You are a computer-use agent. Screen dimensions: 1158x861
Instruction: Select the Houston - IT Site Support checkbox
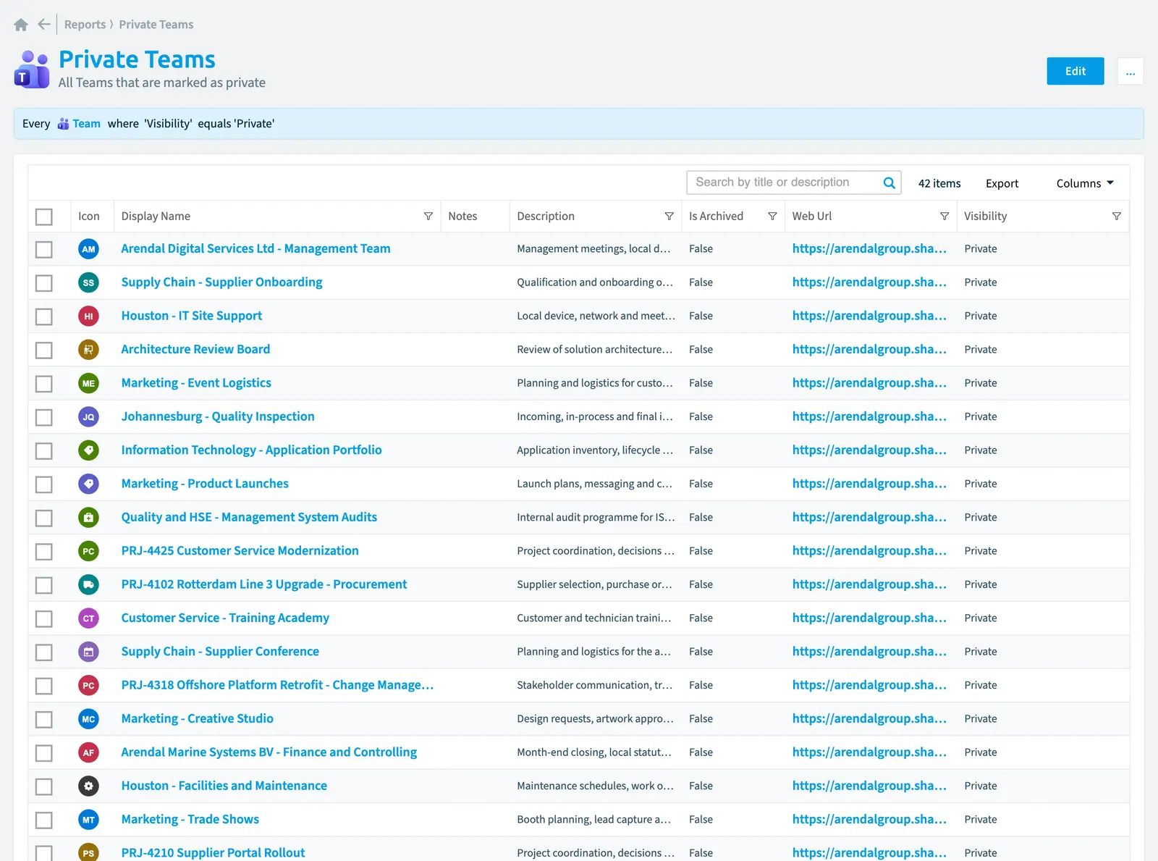(44, 316)
